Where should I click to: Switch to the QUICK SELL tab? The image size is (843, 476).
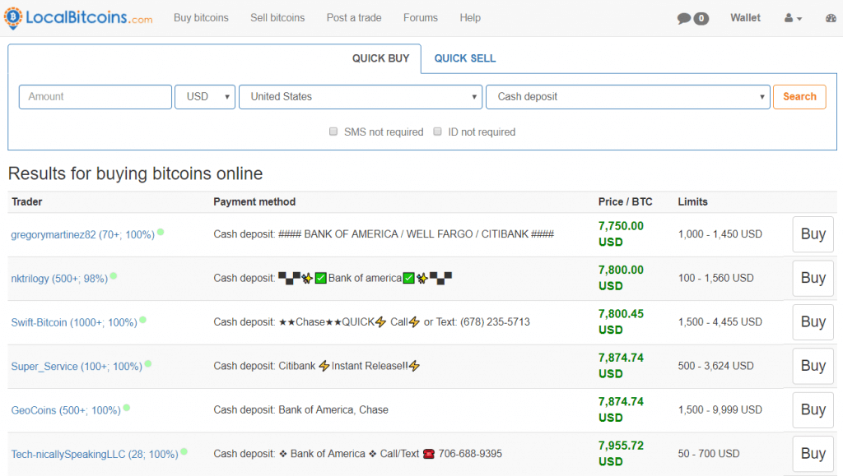pos(465,58)
